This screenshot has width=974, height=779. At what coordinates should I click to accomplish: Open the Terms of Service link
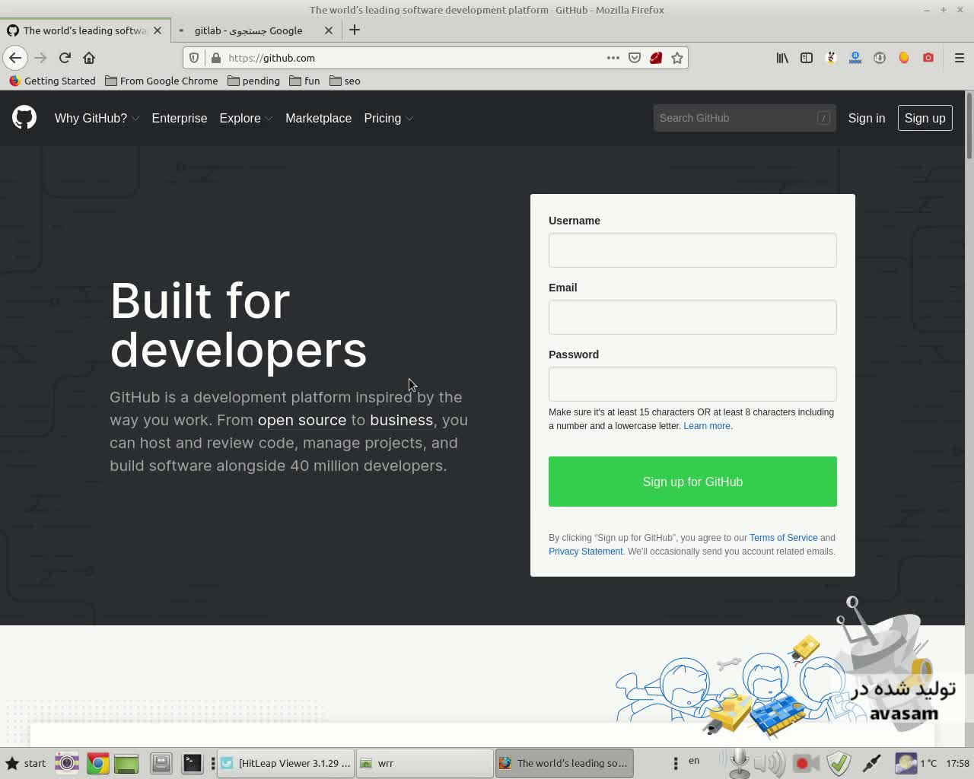pyautogui.click(x=783, y=538)
